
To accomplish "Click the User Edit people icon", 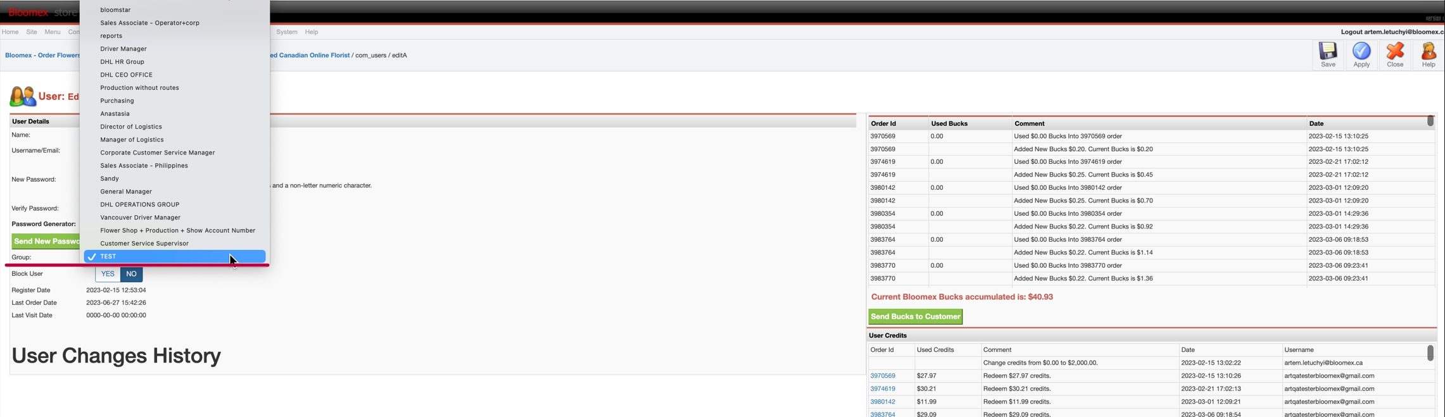I will click(23, 96).
